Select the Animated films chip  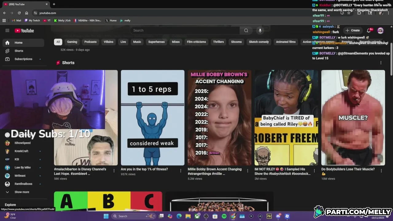286,42
